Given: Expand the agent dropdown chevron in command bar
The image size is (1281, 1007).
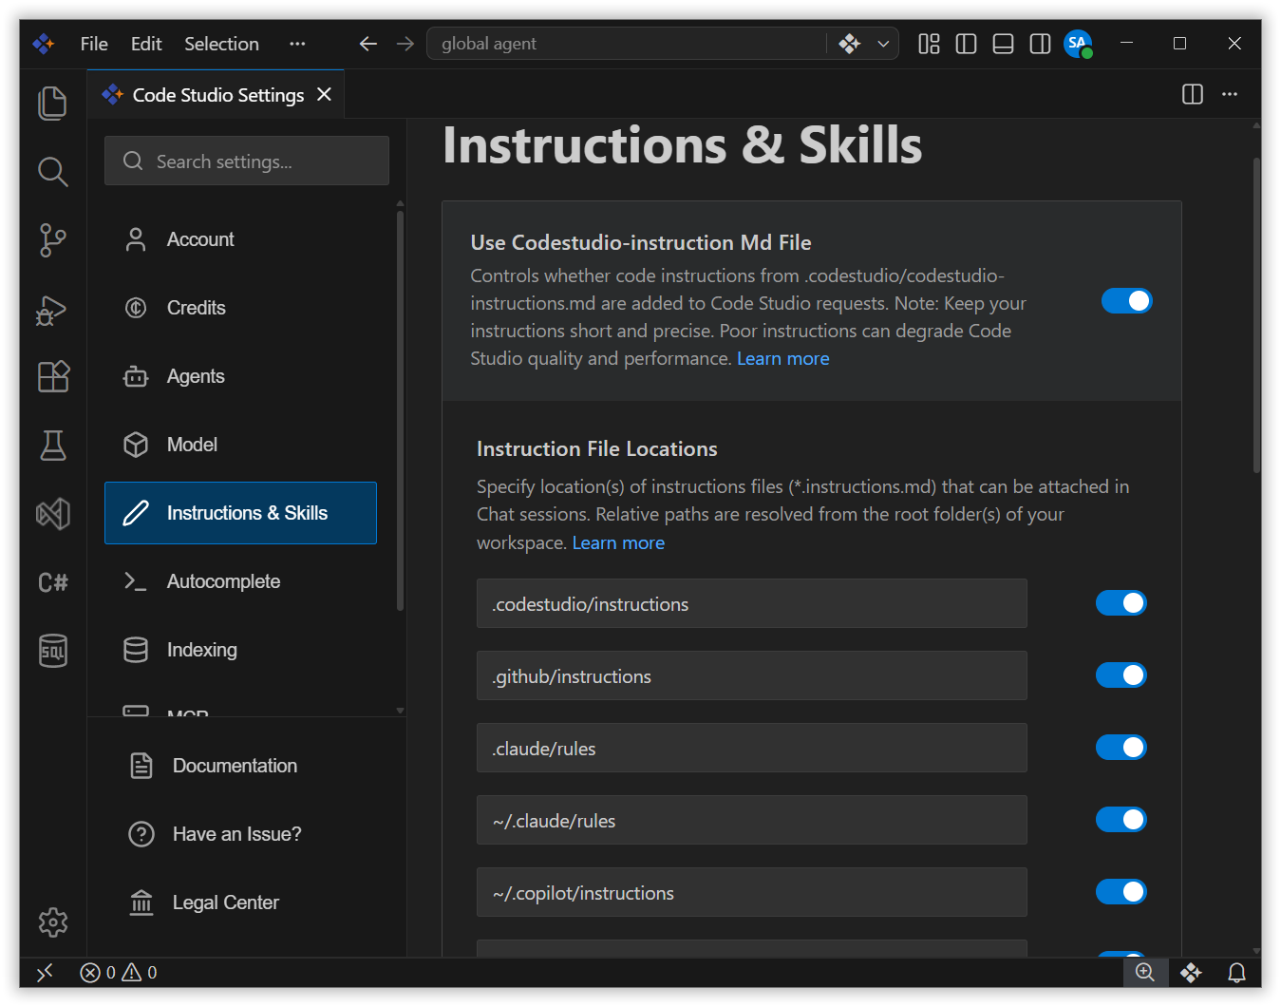Looking at the screenshot, I should click(883, 44).
